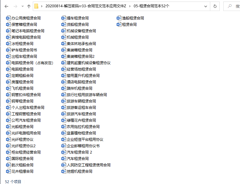Click the folder icon in address bar
The width and height of the screenshot is (240, 184).
click(36, 6)
